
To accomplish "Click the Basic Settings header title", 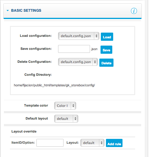I will 26,11.
